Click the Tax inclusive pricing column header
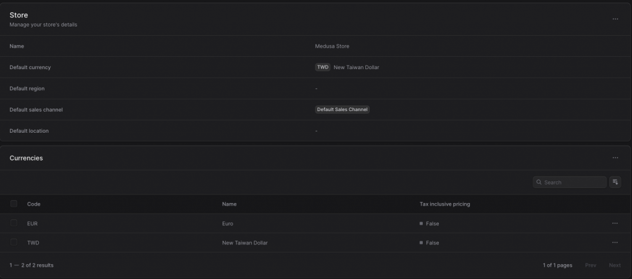 click(x=444, y=204)
